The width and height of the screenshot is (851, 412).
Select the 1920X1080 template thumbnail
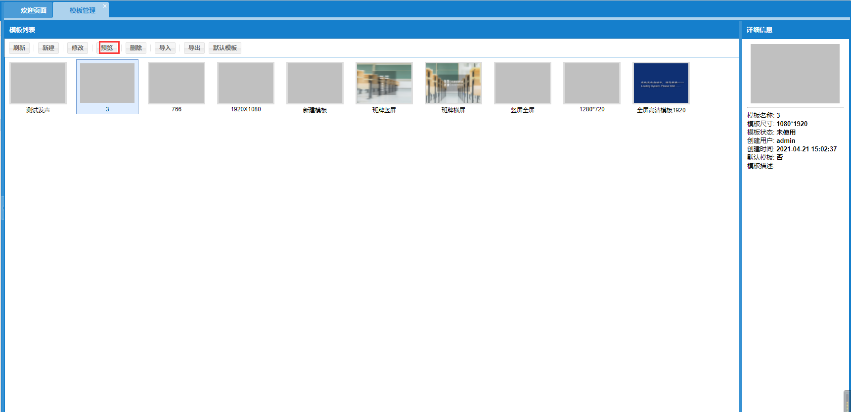click(246, 83)
